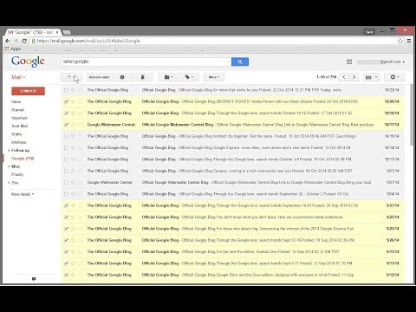Mark the 10/14/14 message as important

(x=80, y=148)
